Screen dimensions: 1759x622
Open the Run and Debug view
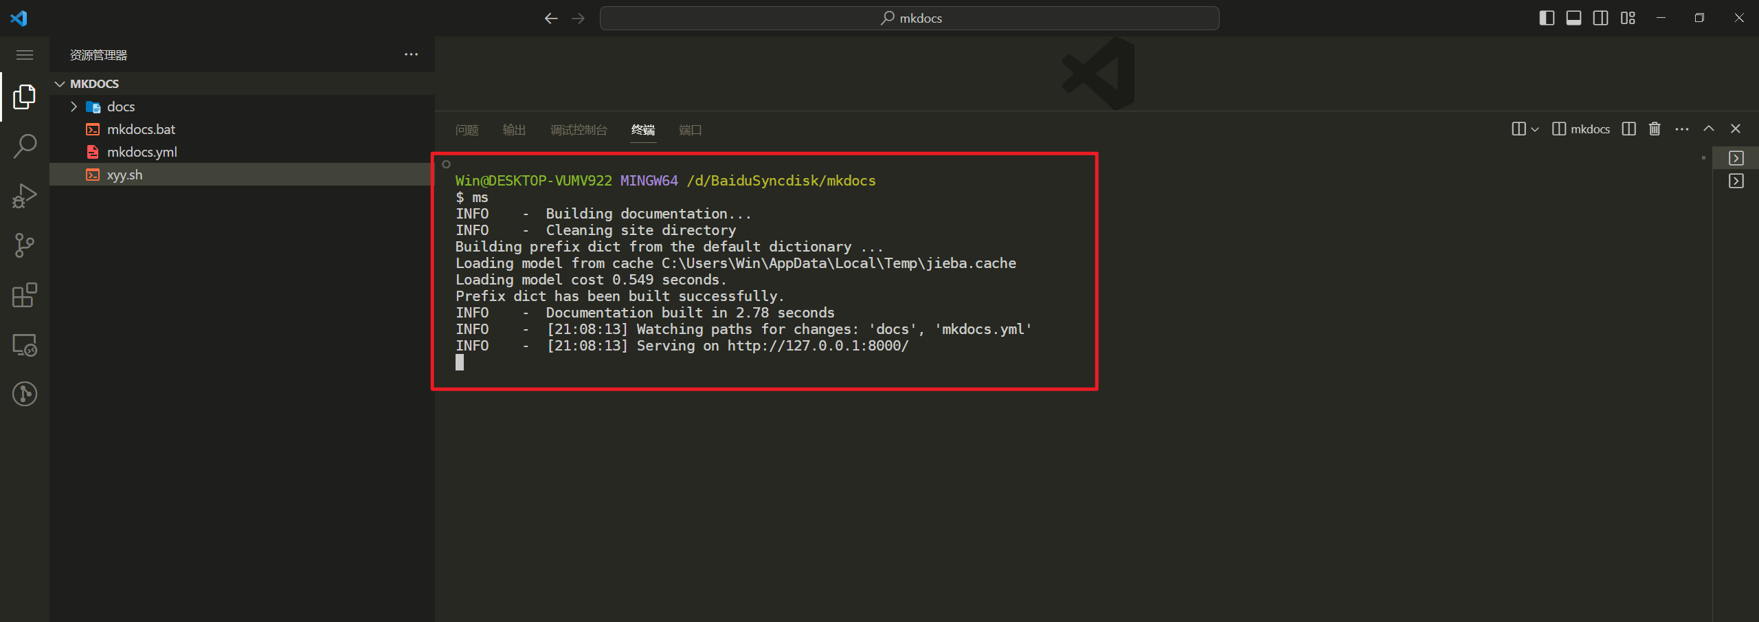tap(25, 196)
